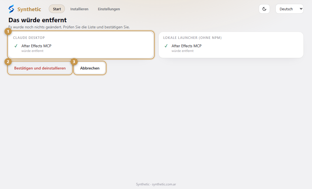
Task: Click the 'Es wurde noch nichts geändert' notice
Action: 69,27
